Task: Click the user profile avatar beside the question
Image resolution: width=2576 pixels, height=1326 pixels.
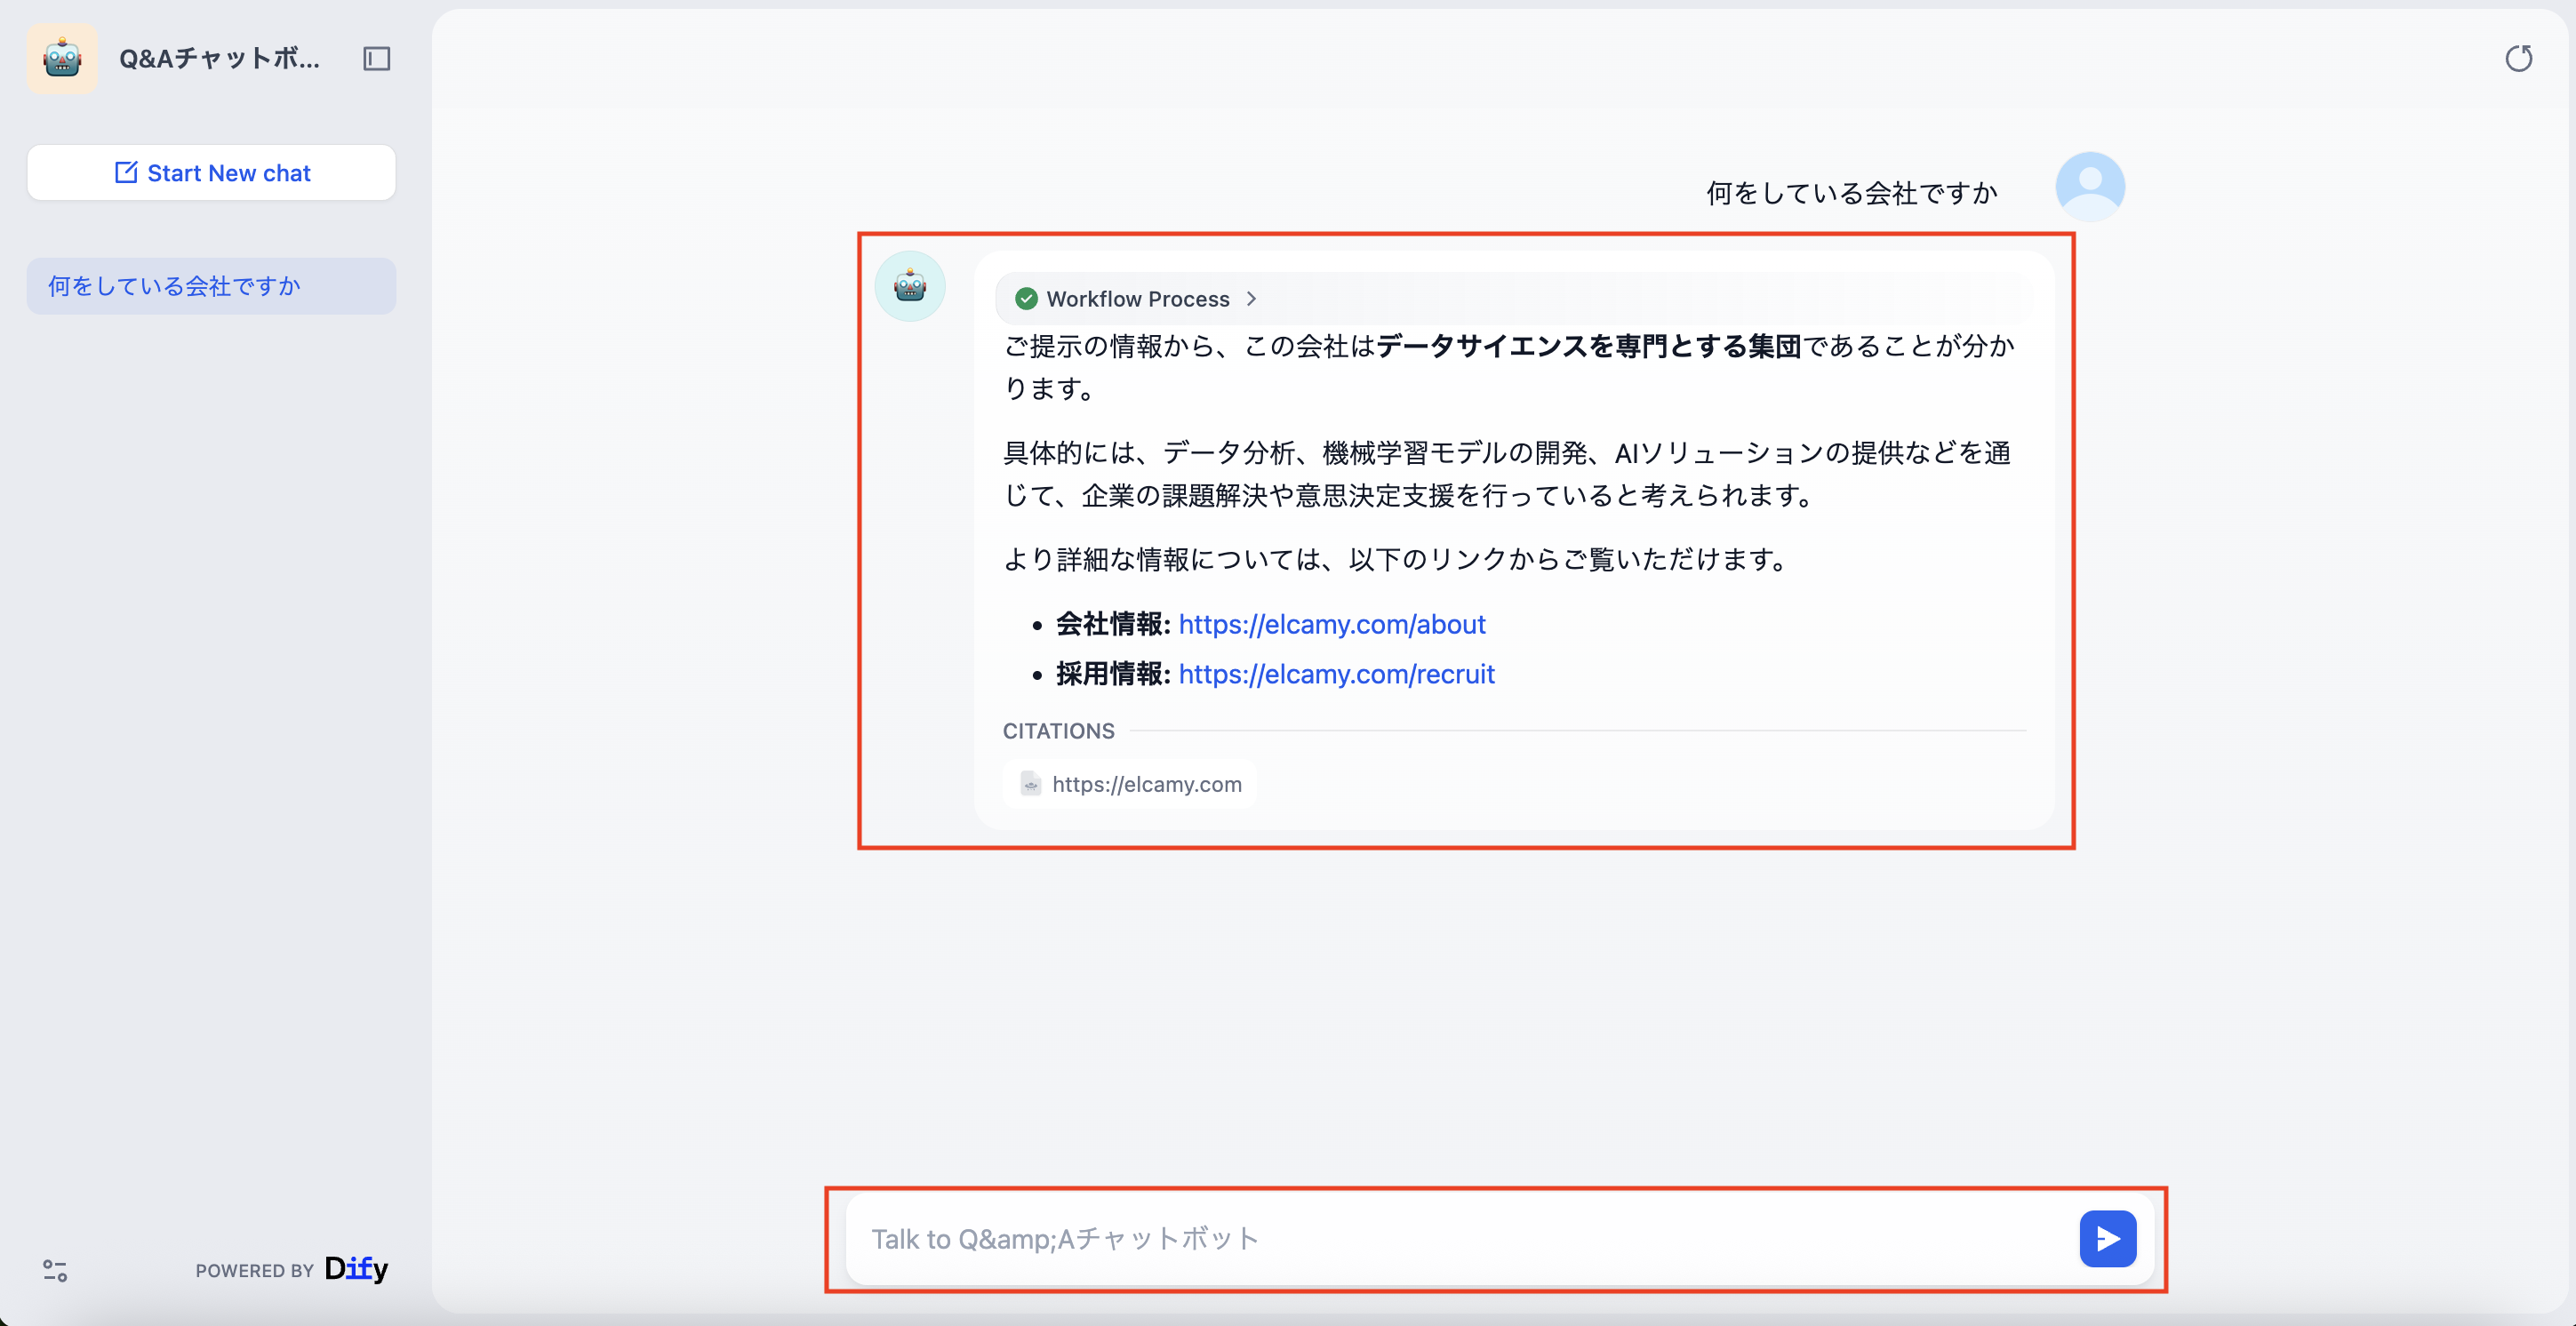Action: point(2091,186)
